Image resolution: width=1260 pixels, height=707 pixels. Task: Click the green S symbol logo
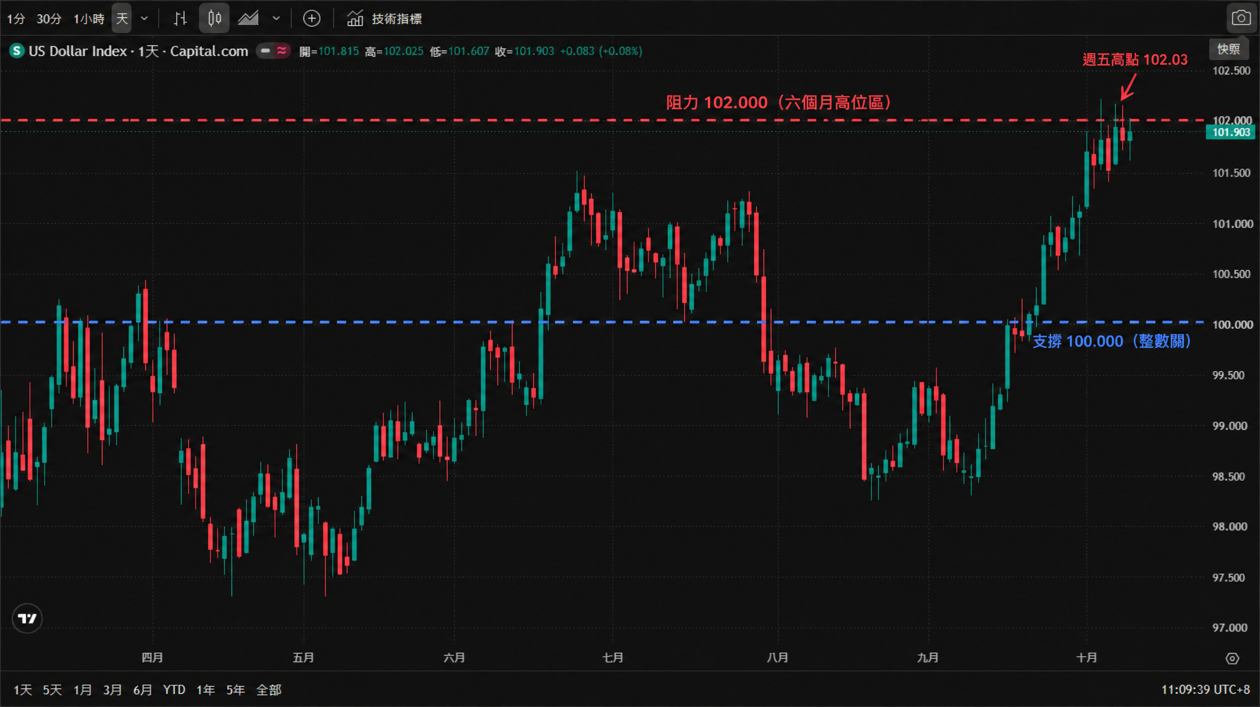click(x=17, y=51)
